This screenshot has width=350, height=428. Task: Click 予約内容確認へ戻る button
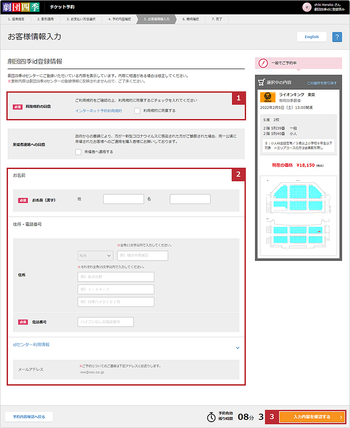click(x=29, y=417)
